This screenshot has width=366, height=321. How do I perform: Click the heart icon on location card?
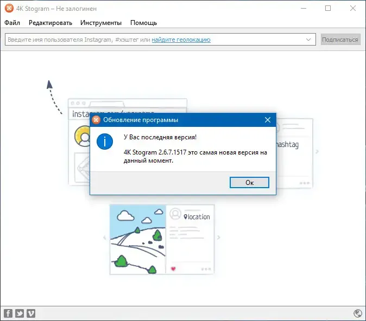pos(173,269)
